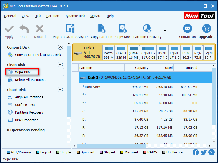The height and width of the screenshot is (163, 218).
Task: Open the Google Plus icon
Action: coord(212,152)
